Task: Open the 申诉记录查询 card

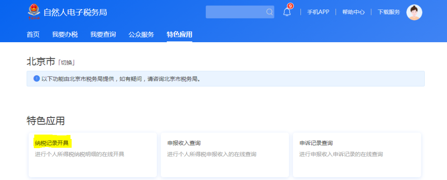Action: coord(357,155)
